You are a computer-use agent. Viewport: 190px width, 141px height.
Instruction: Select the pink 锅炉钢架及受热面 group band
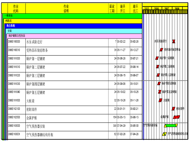pyautogui.click(x=74, y=36)
